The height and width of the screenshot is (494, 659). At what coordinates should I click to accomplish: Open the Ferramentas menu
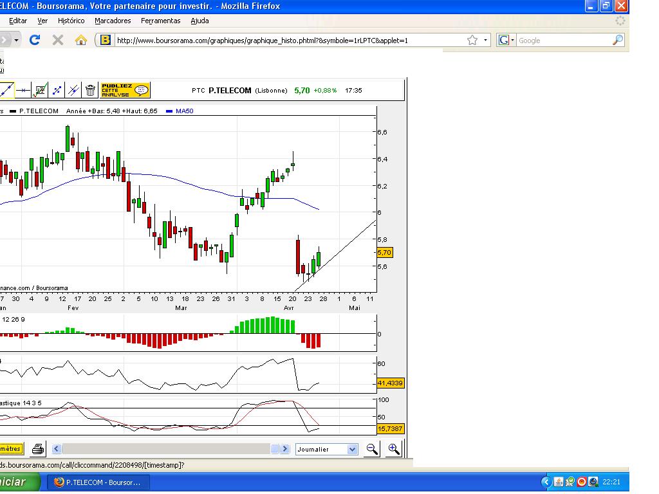[x=160, y=21]
